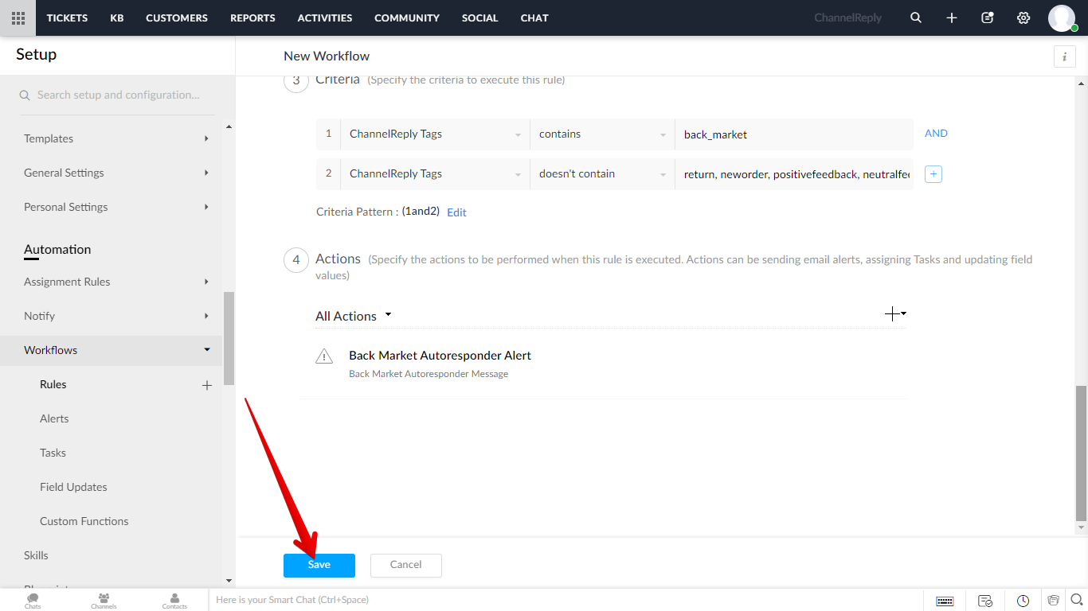Open Contacts in the bottom bar
This screenshot has width=1088, height=611.
174,600
